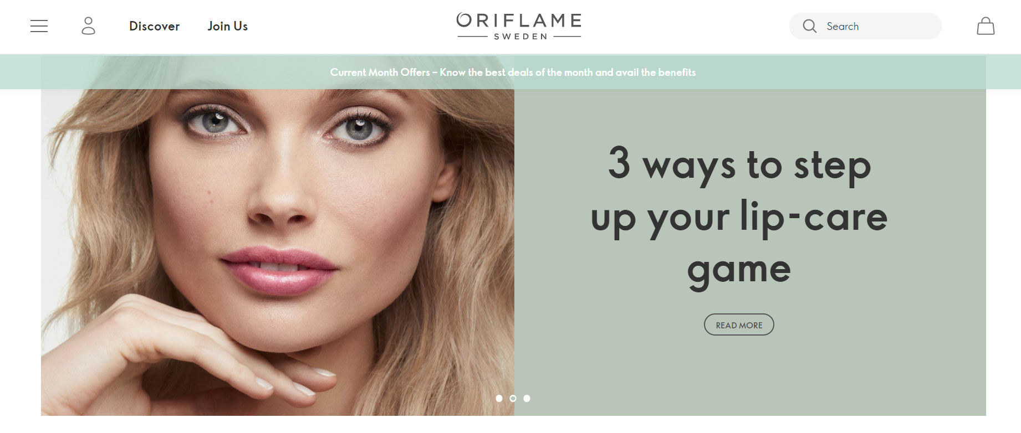Go home via the ORIFLAME wordmark logo
The width and height of the screenshot is (1021, 433).
[519, 20]
